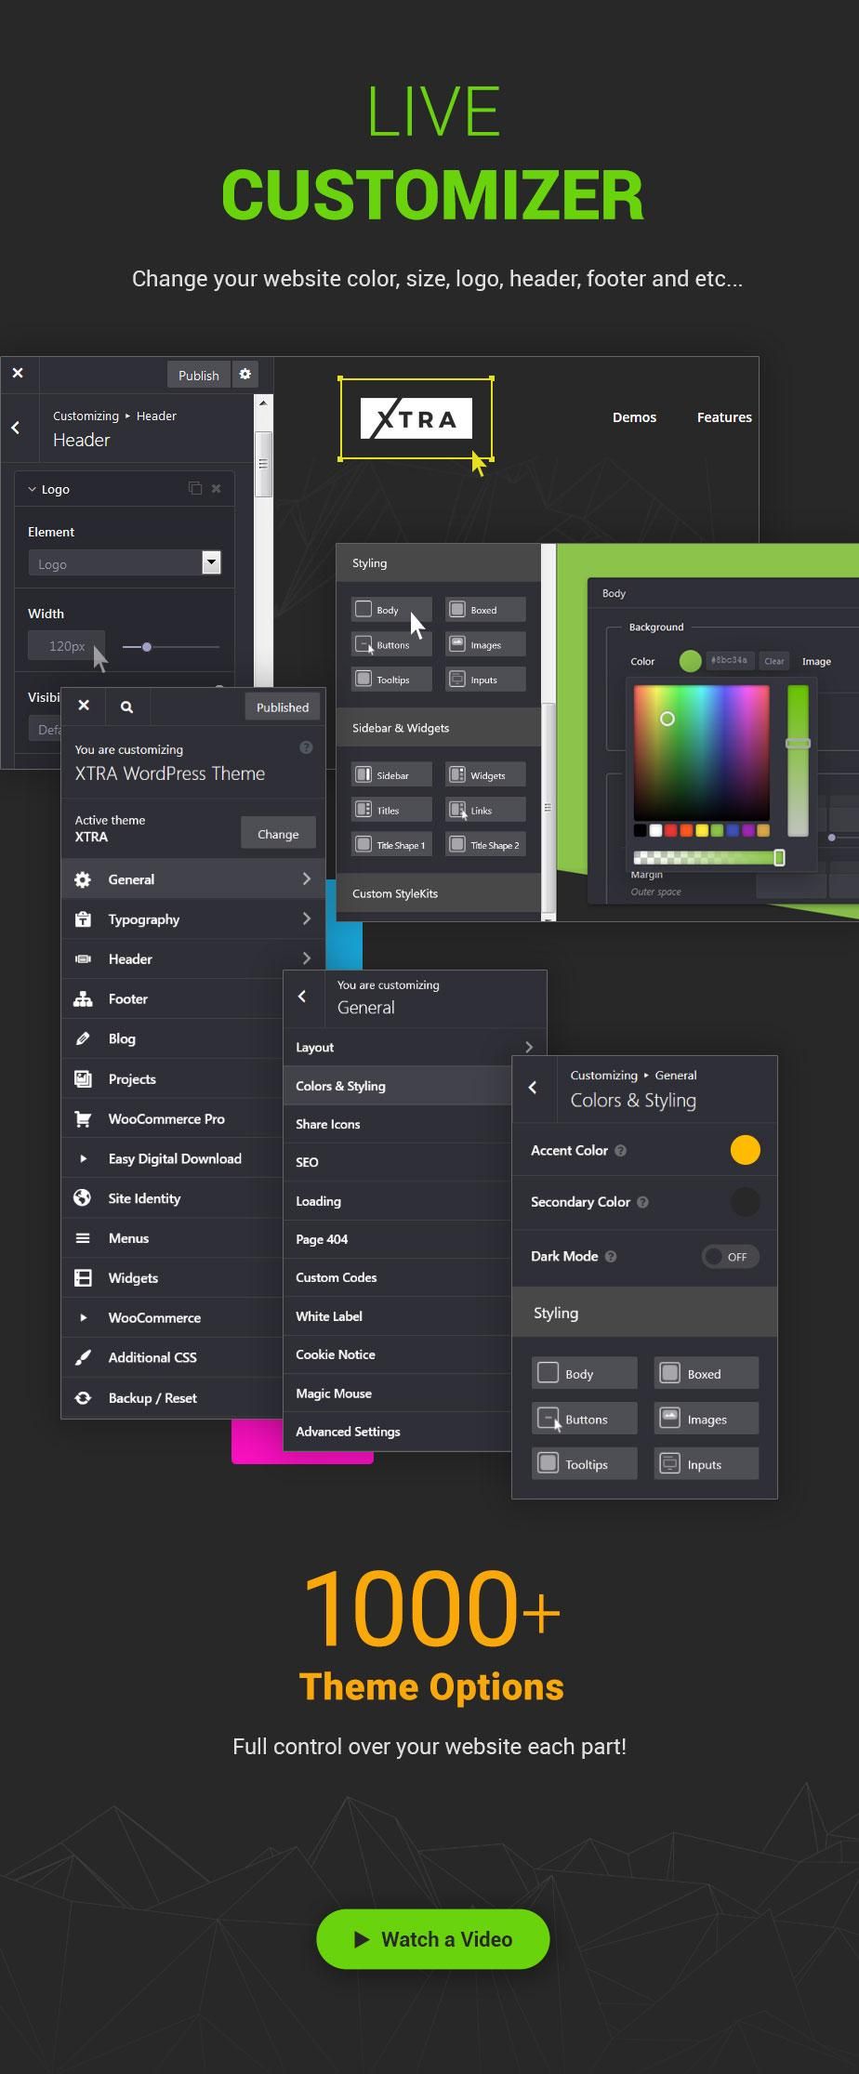
Task: Select the Features navigation item
Action: click(723, 417)
